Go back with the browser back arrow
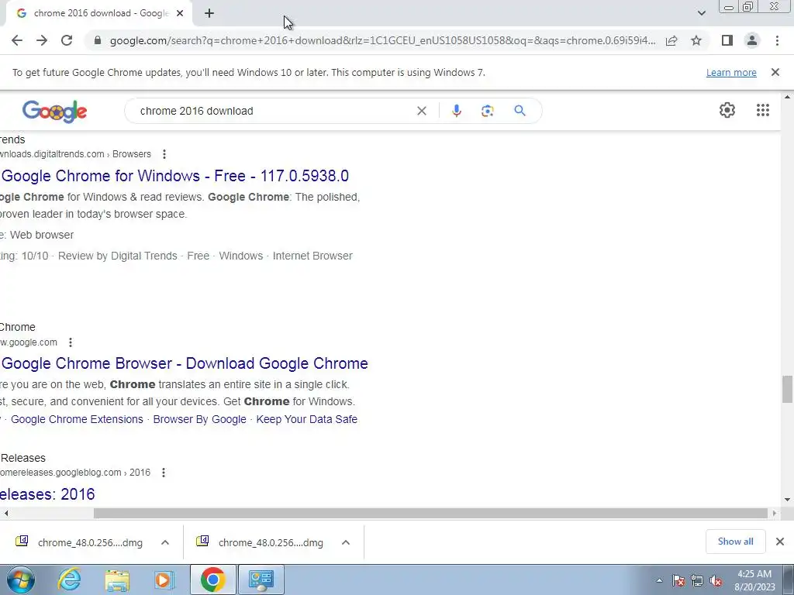This screenshot has width=794, height=595. point(17,40)
